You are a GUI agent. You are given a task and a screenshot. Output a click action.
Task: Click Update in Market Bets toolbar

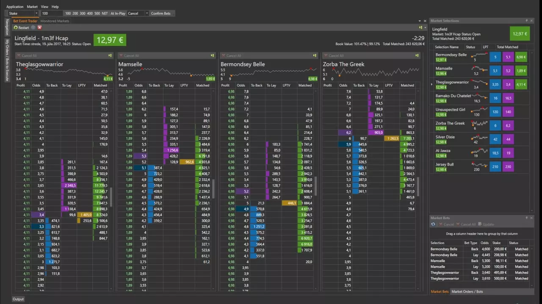coord(485,224)
